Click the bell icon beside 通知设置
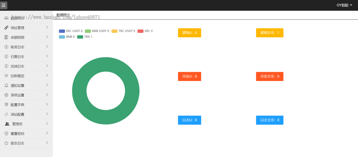Image resolution: width=358 pixels, height=157 pixels. coord(6,86)
